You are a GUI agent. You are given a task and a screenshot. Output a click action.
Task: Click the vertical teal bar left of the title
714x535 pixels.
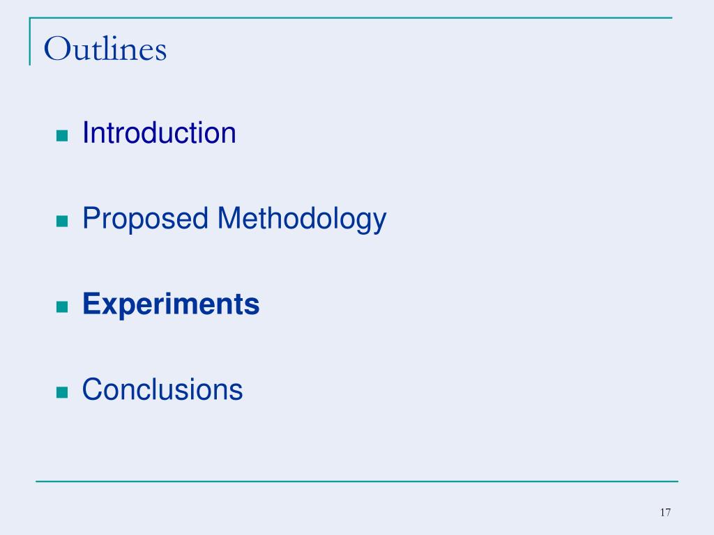point(29,42)
